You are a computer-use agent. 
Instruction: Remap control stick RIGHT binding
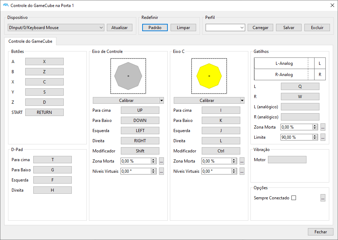(140, 140)
